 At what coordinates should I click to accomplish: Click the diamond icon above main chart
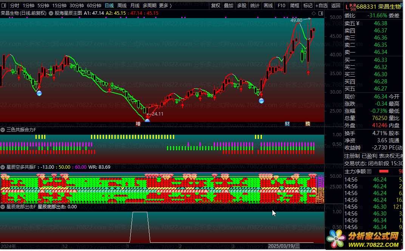click(x=314, y=13)
